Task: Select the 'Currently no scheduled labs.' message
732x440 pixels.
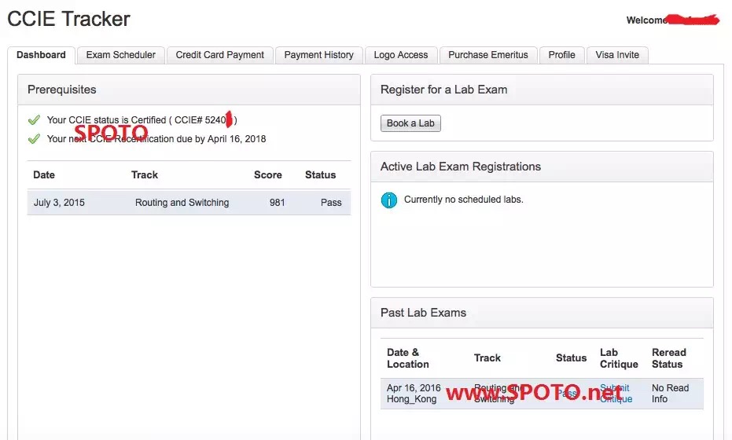Action: click(x=464, y=200)
